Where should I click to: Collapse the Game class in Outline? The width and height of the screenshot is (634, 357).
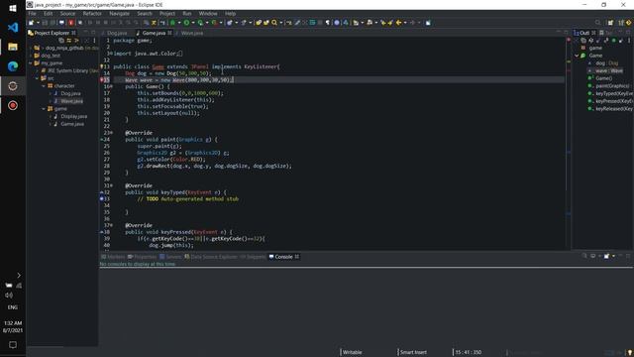[577, 56]
